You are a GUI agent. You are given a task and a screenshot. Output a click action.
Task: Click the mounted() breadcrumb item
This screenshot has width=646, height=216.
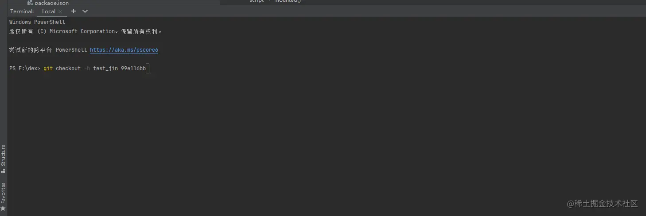coord(288,1)
